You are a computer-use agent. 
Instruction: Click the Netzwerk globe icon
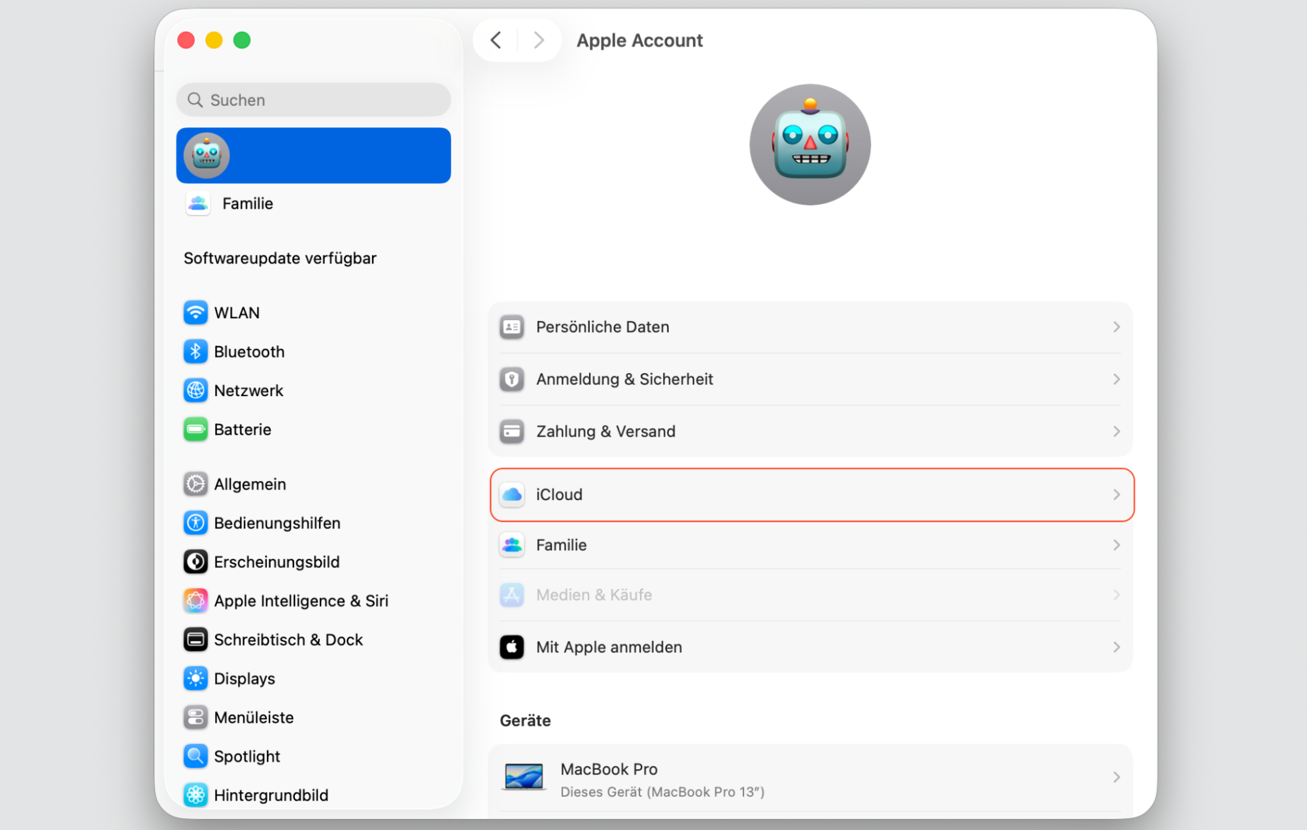[195, 390]
